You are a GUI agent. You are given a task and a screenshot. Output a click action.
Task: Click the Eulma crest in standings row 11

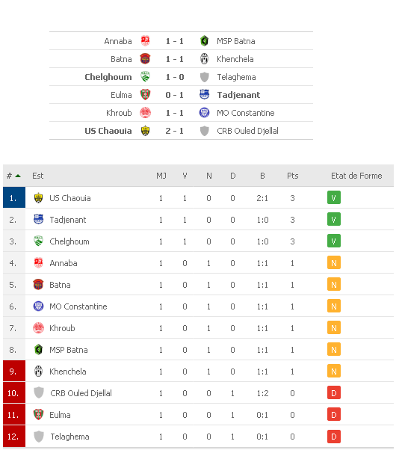coord(38,415)
